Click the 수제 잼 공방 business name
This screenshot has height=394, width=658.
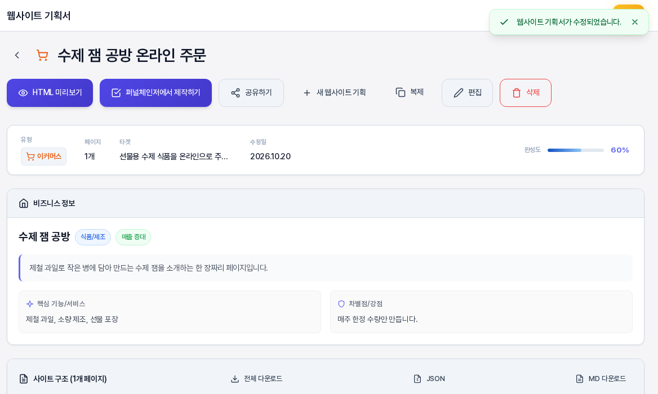click(44, 237)
